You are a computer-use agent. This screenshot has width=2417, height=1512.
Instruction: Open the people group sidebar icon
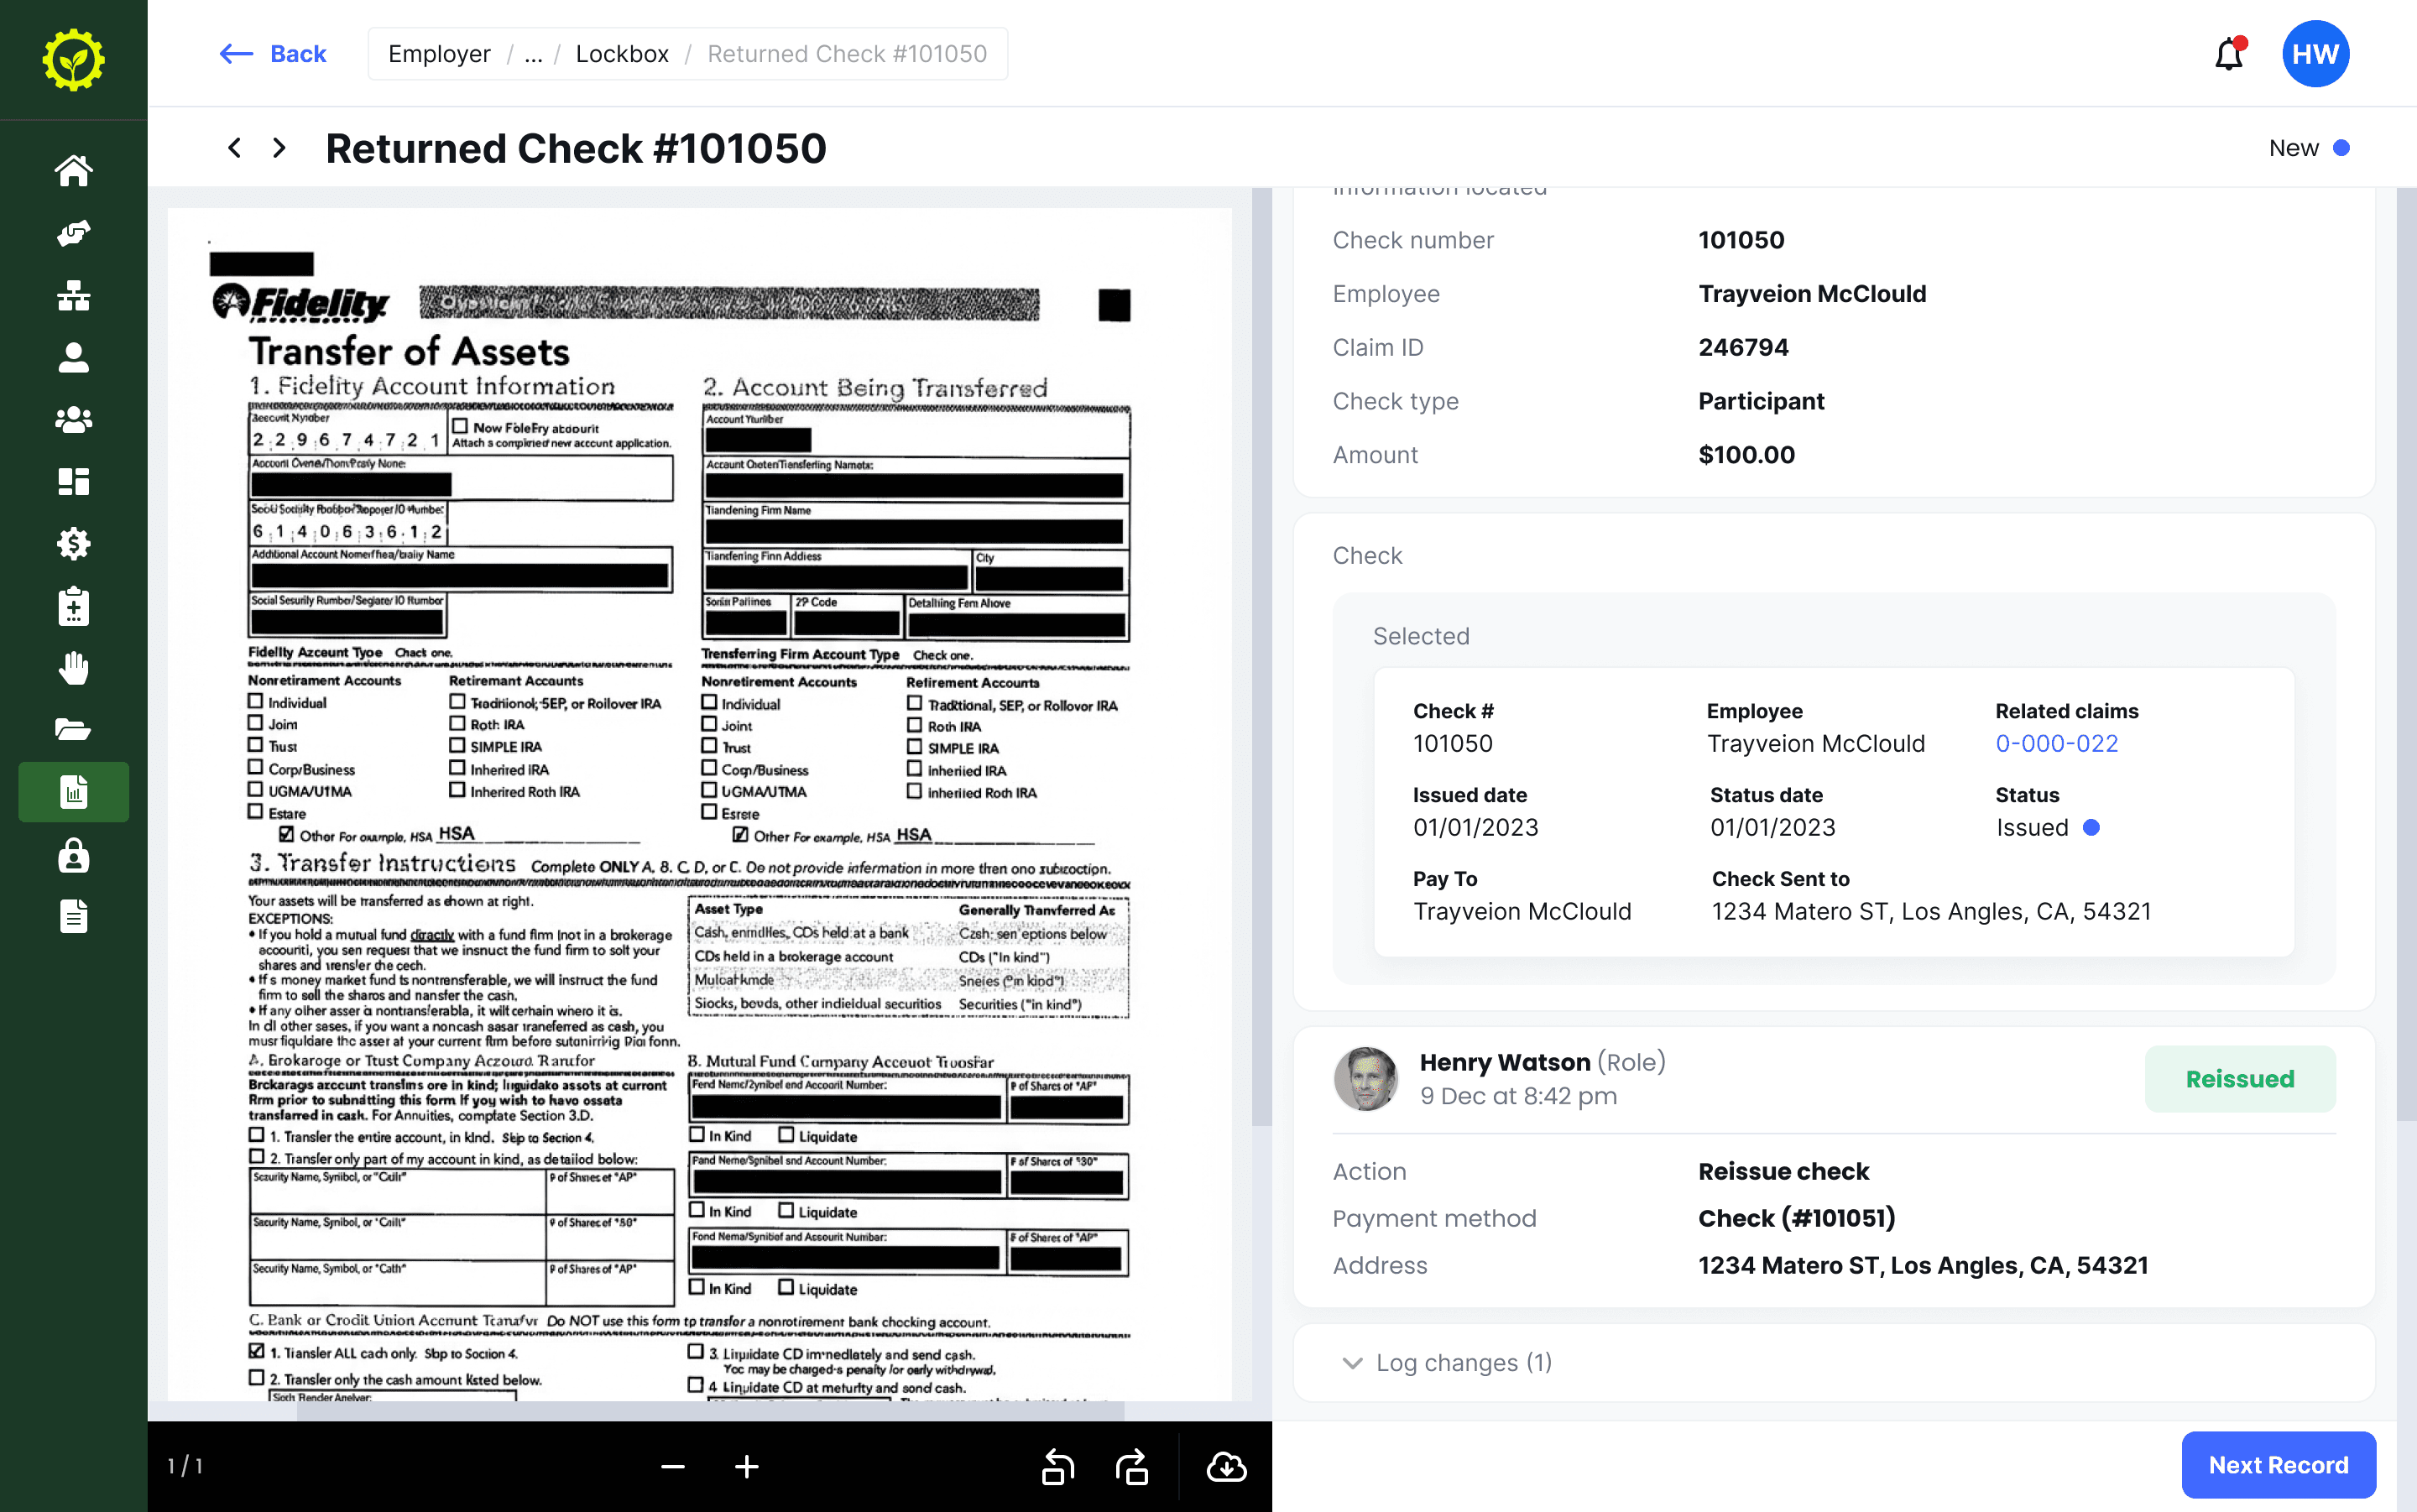click(73, 420)
